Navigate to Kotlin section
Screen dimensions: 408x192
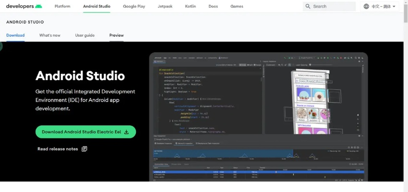click(x=191, y=6)
